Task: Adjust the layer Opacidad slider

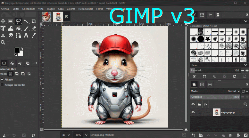Action: pos(215,97)
